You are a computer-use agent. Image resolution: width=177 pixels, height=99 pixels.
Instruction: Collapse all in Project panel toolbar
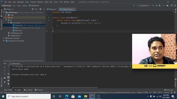[x=36, y=9]
